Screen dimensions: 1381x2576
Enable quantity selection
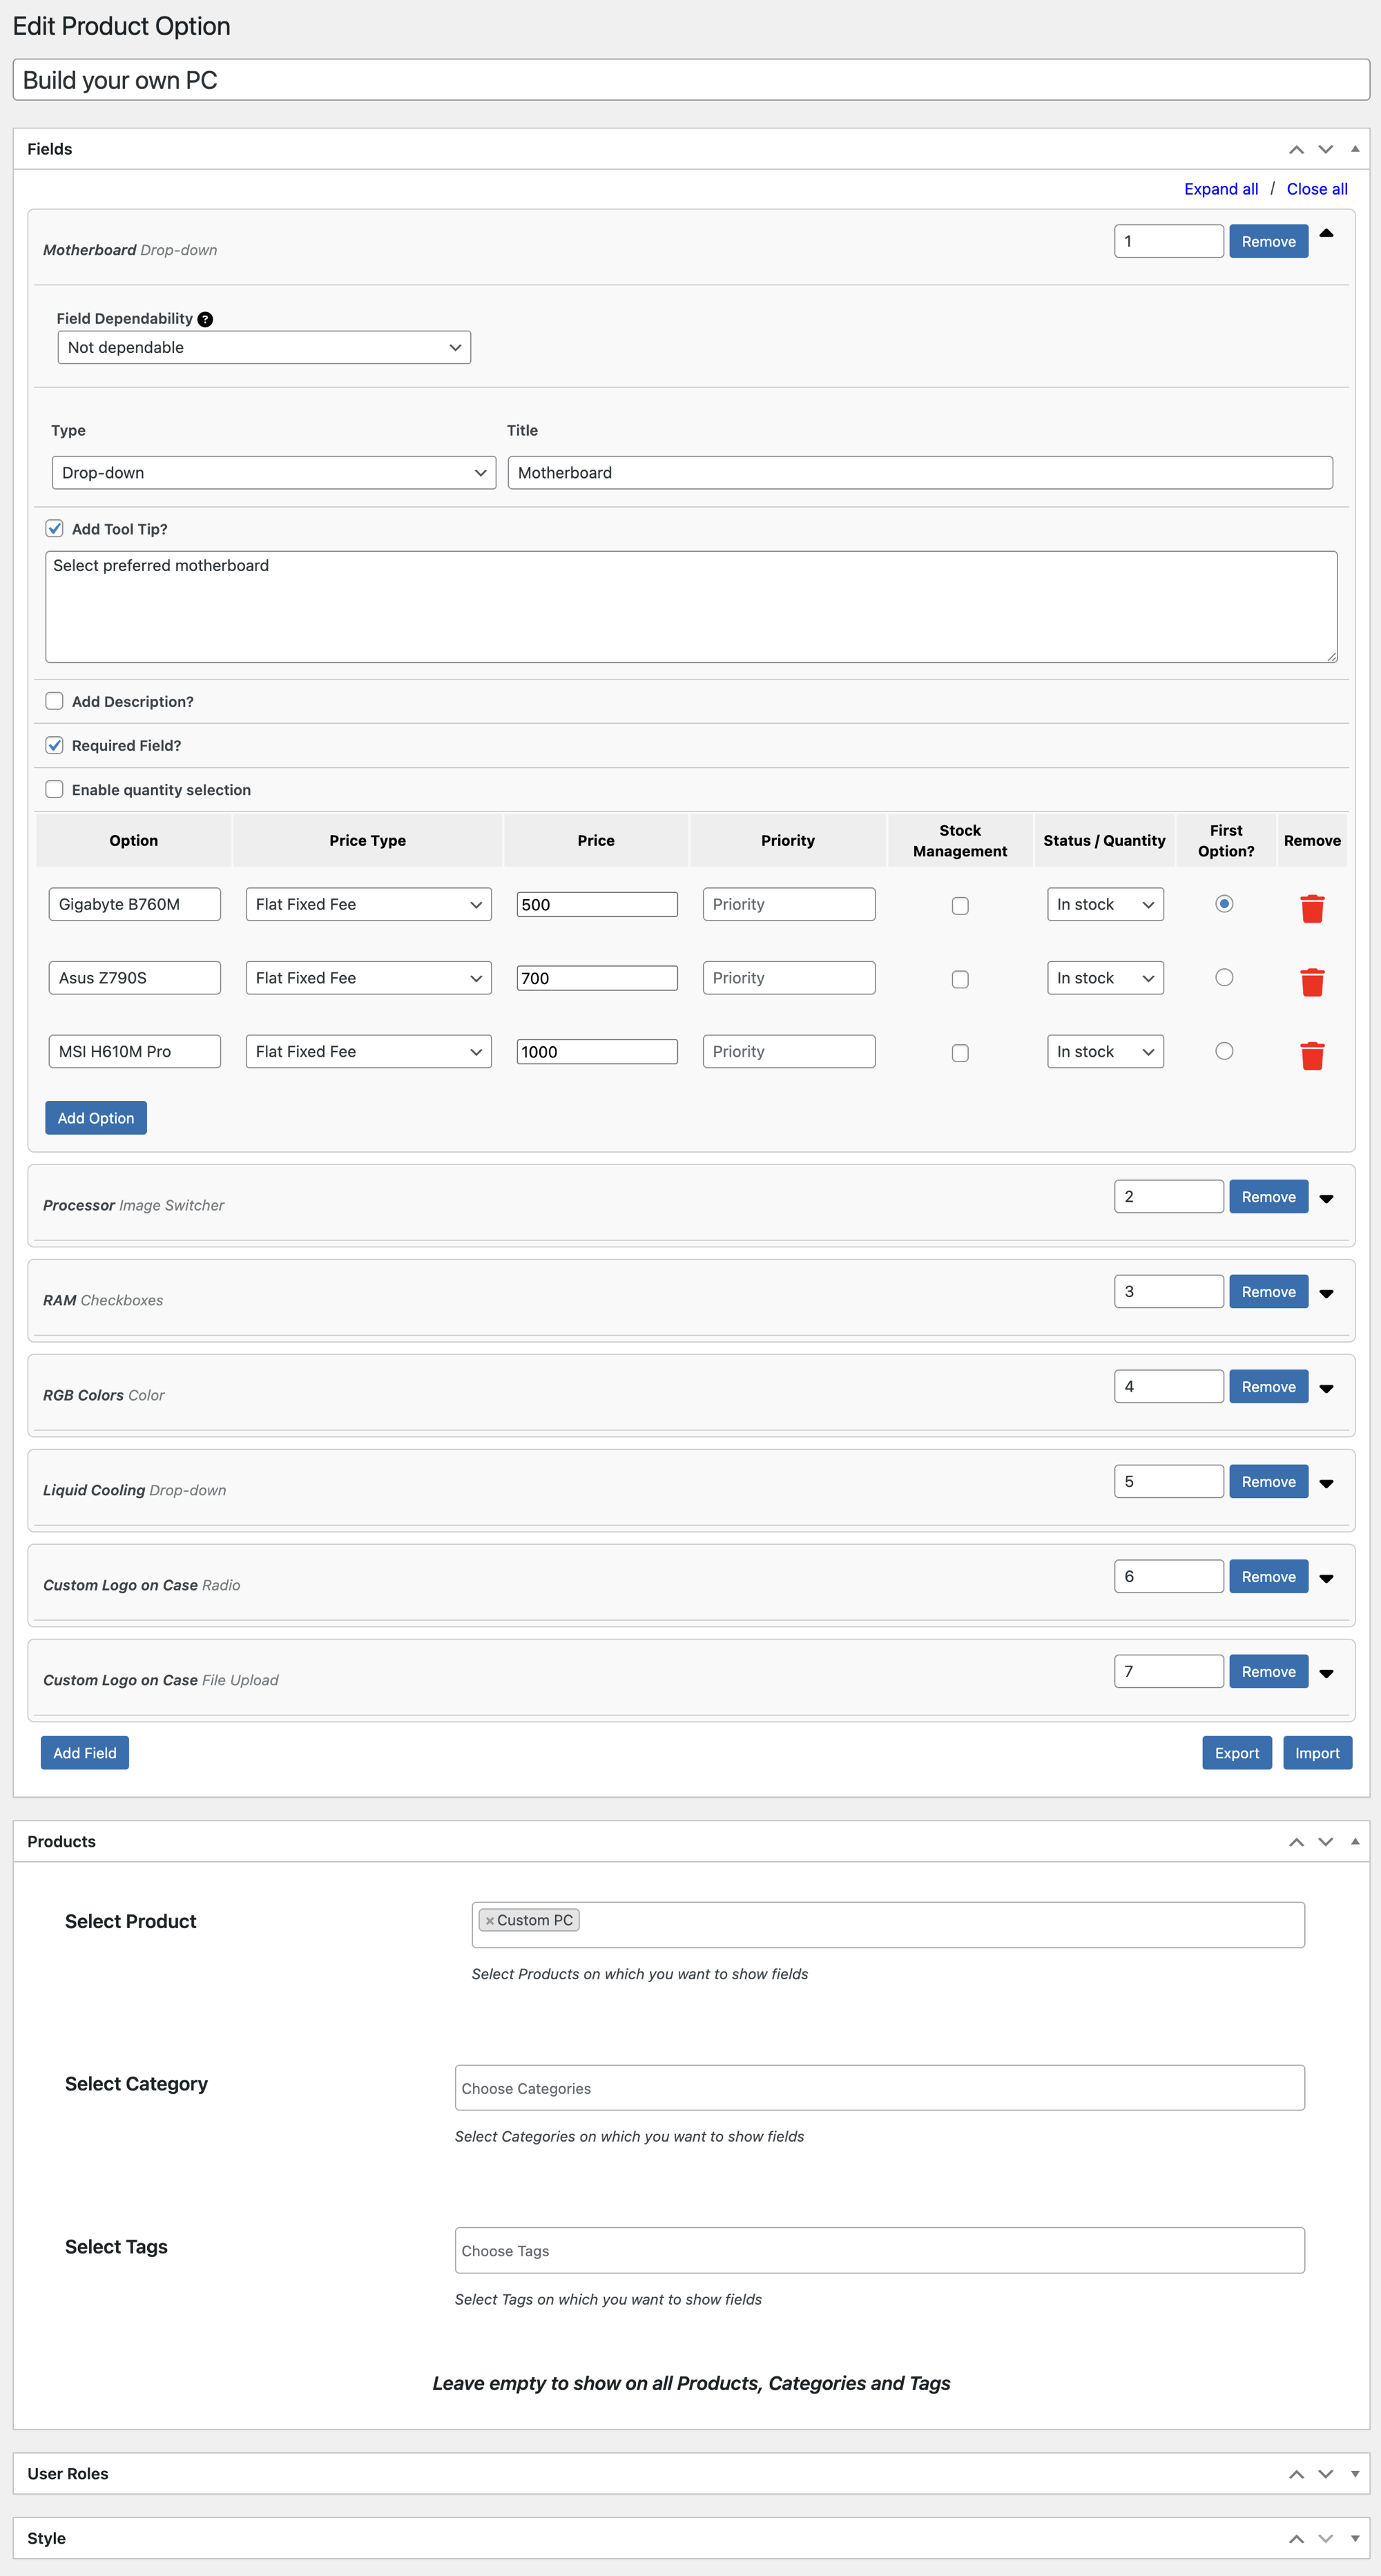point(54,789)
